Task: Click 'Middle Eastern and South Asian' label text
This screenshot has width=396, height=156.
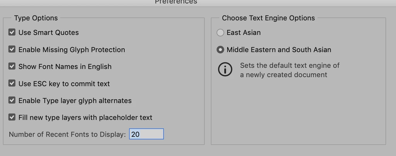Action: point(279,50)
